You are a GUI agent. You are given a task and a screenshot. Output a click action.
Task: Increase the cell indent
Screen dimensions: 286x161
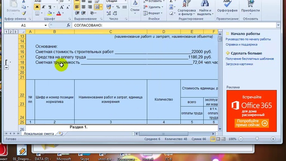(x=84, y=13)
